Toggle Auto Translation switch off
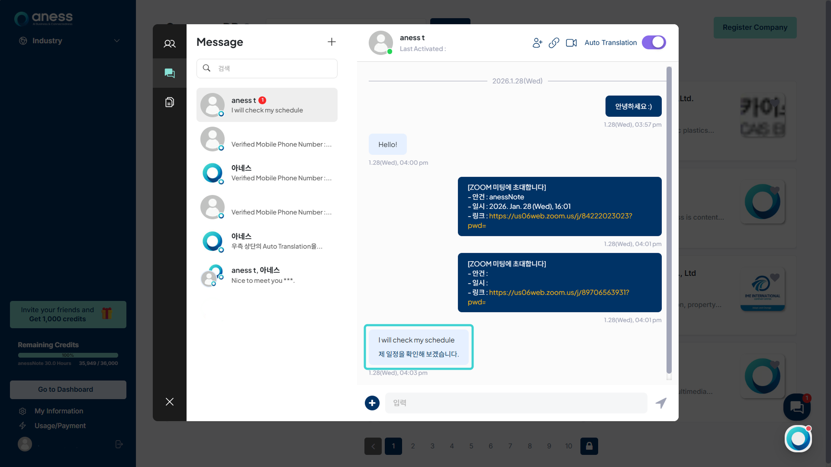This screenshot has width=831, height=467. pyautogui.click(x=654, y=42)
